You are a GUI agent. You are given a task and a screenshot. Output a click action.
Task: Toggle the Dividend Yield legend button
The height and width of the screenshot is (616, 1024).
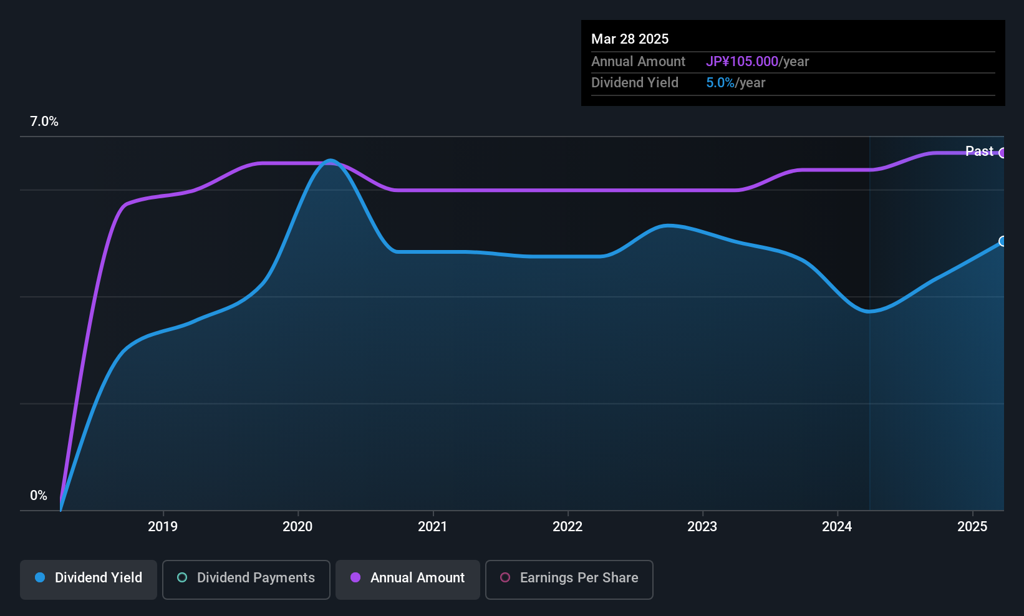pos(89,578)
